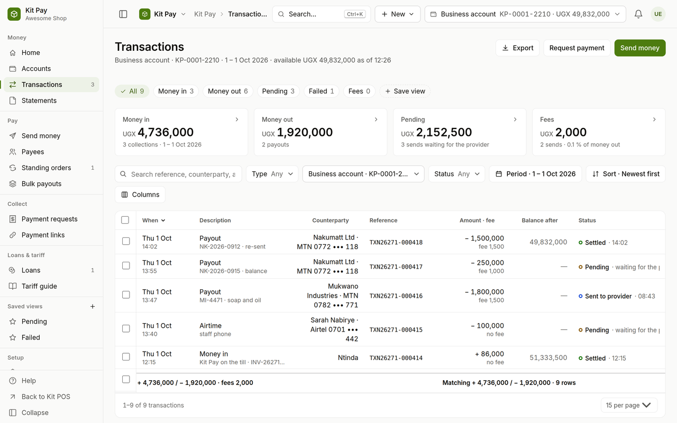Select the TXN26271-000416 row checkbox
Image resolution: width=677 pixels, height=423 pixels.
[126, 295]
